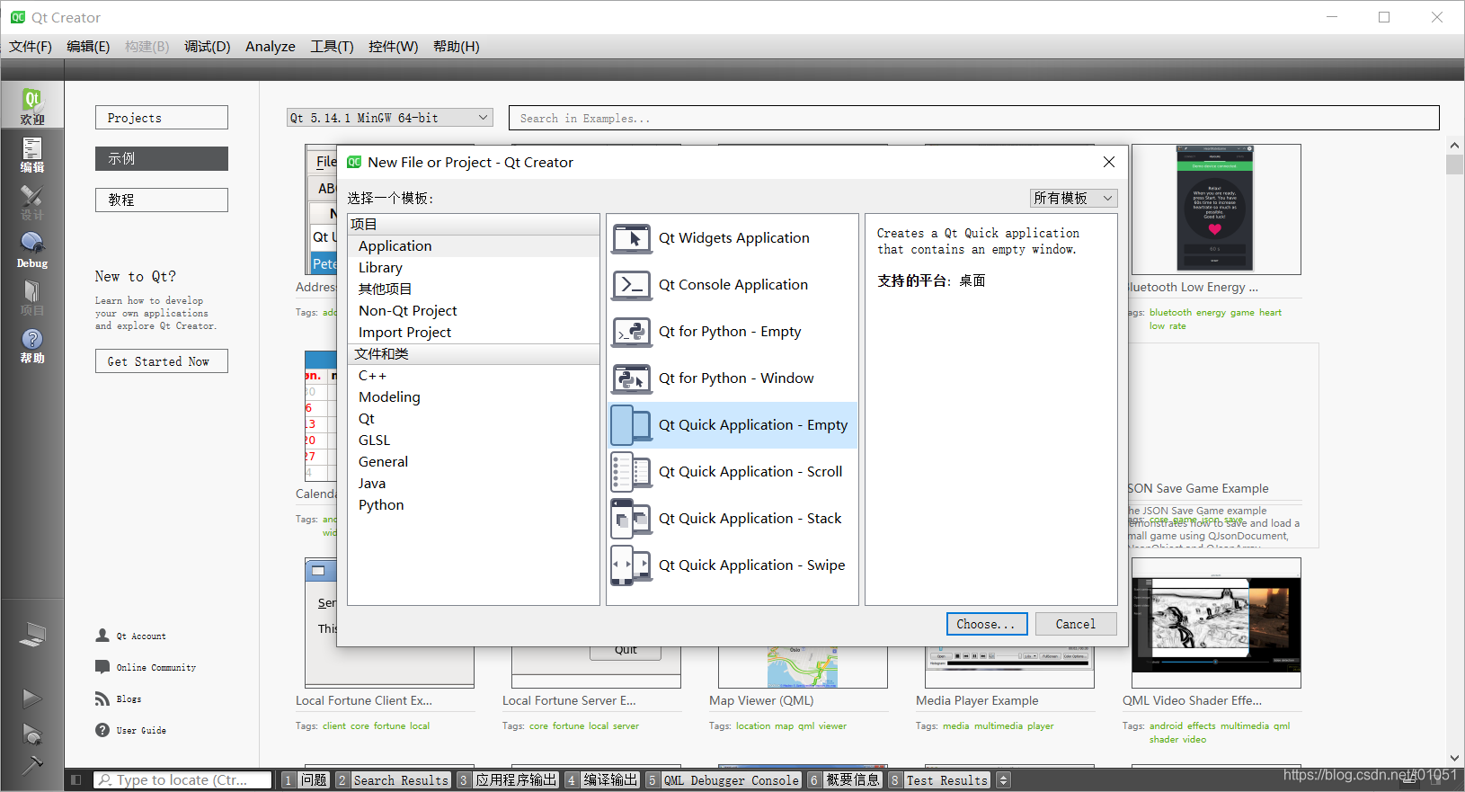Open the 调试(D) menu
Image resolution: width=1465 pixels, height=792 pixels.
[208, 47]
